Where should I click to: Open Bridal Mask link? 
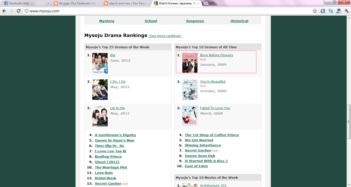click(105, 178)
